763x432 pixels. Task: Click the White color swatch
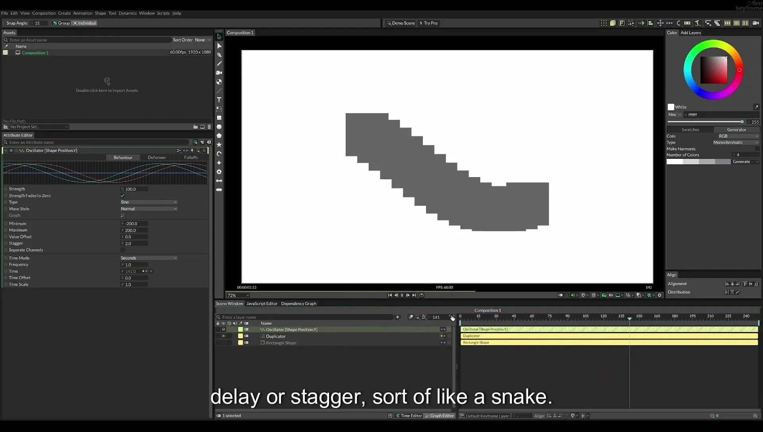671,107
